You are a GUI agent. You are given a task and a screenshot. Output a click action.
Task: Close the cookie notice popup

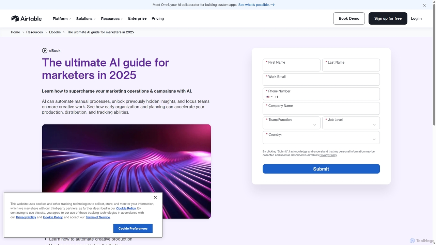[155, 197]
